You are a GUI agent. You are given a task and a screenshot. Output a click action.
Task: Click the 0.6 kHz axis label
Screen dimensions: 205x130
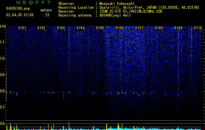click(3, 123)
